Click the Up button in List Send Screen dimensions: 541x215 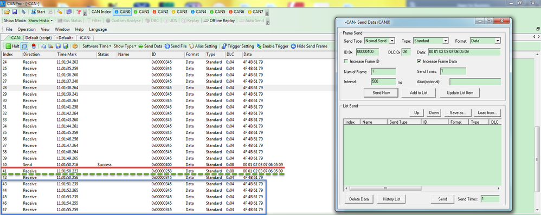416,113
